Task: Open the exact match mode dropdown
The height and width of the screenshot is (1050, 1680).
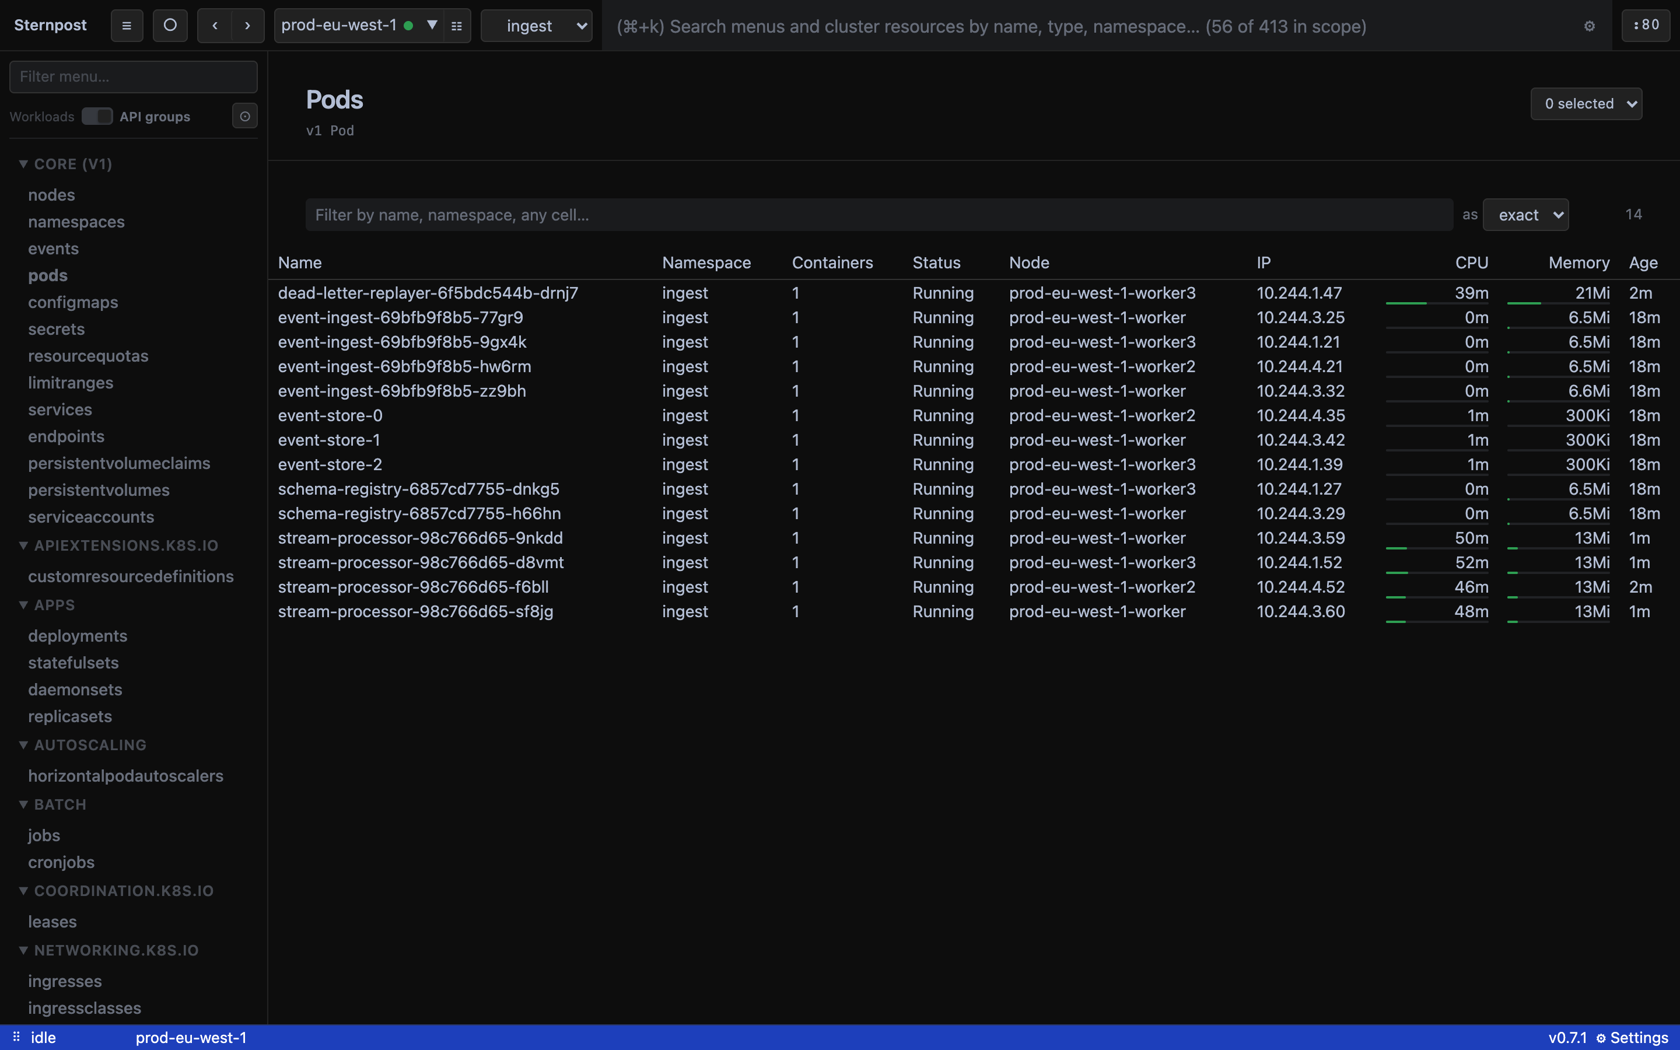Action: pyautogui.click(x=1526, y=215)
